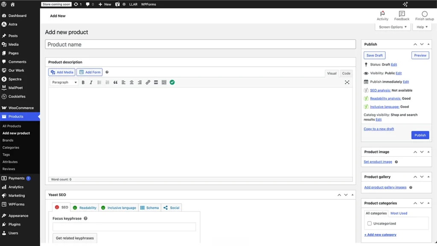Expand the Help dropdown
Viewport: 437px width, 246px height.
tap(422, 27)
